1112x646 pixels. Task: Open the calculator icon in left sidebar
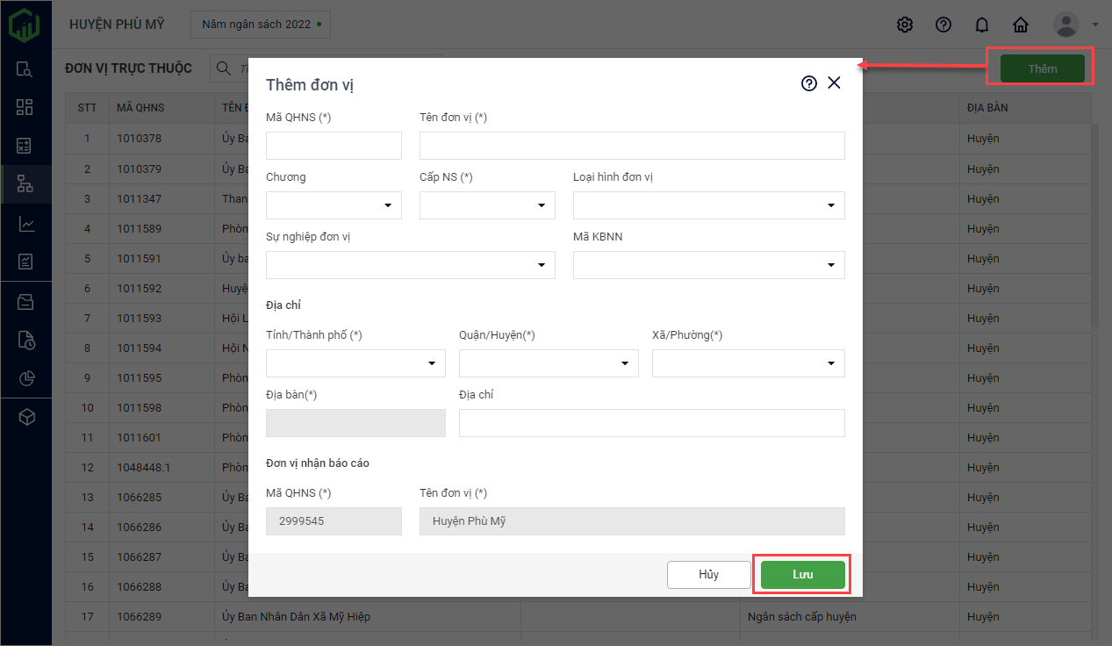(25, 146)
